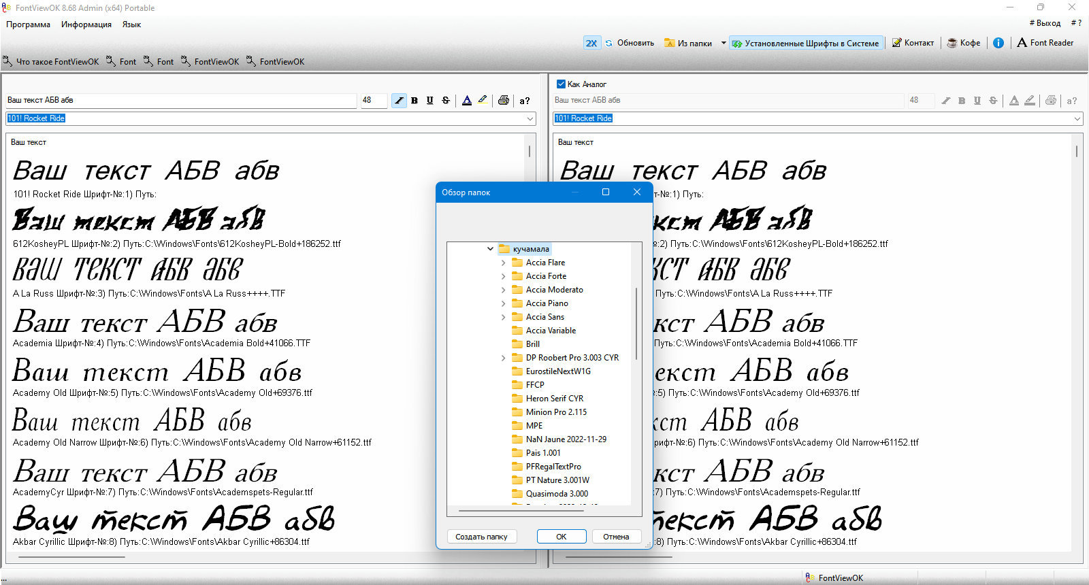The image size is (1089, 585).
Task: Open the Информация menu
Action: pos(86,24)
